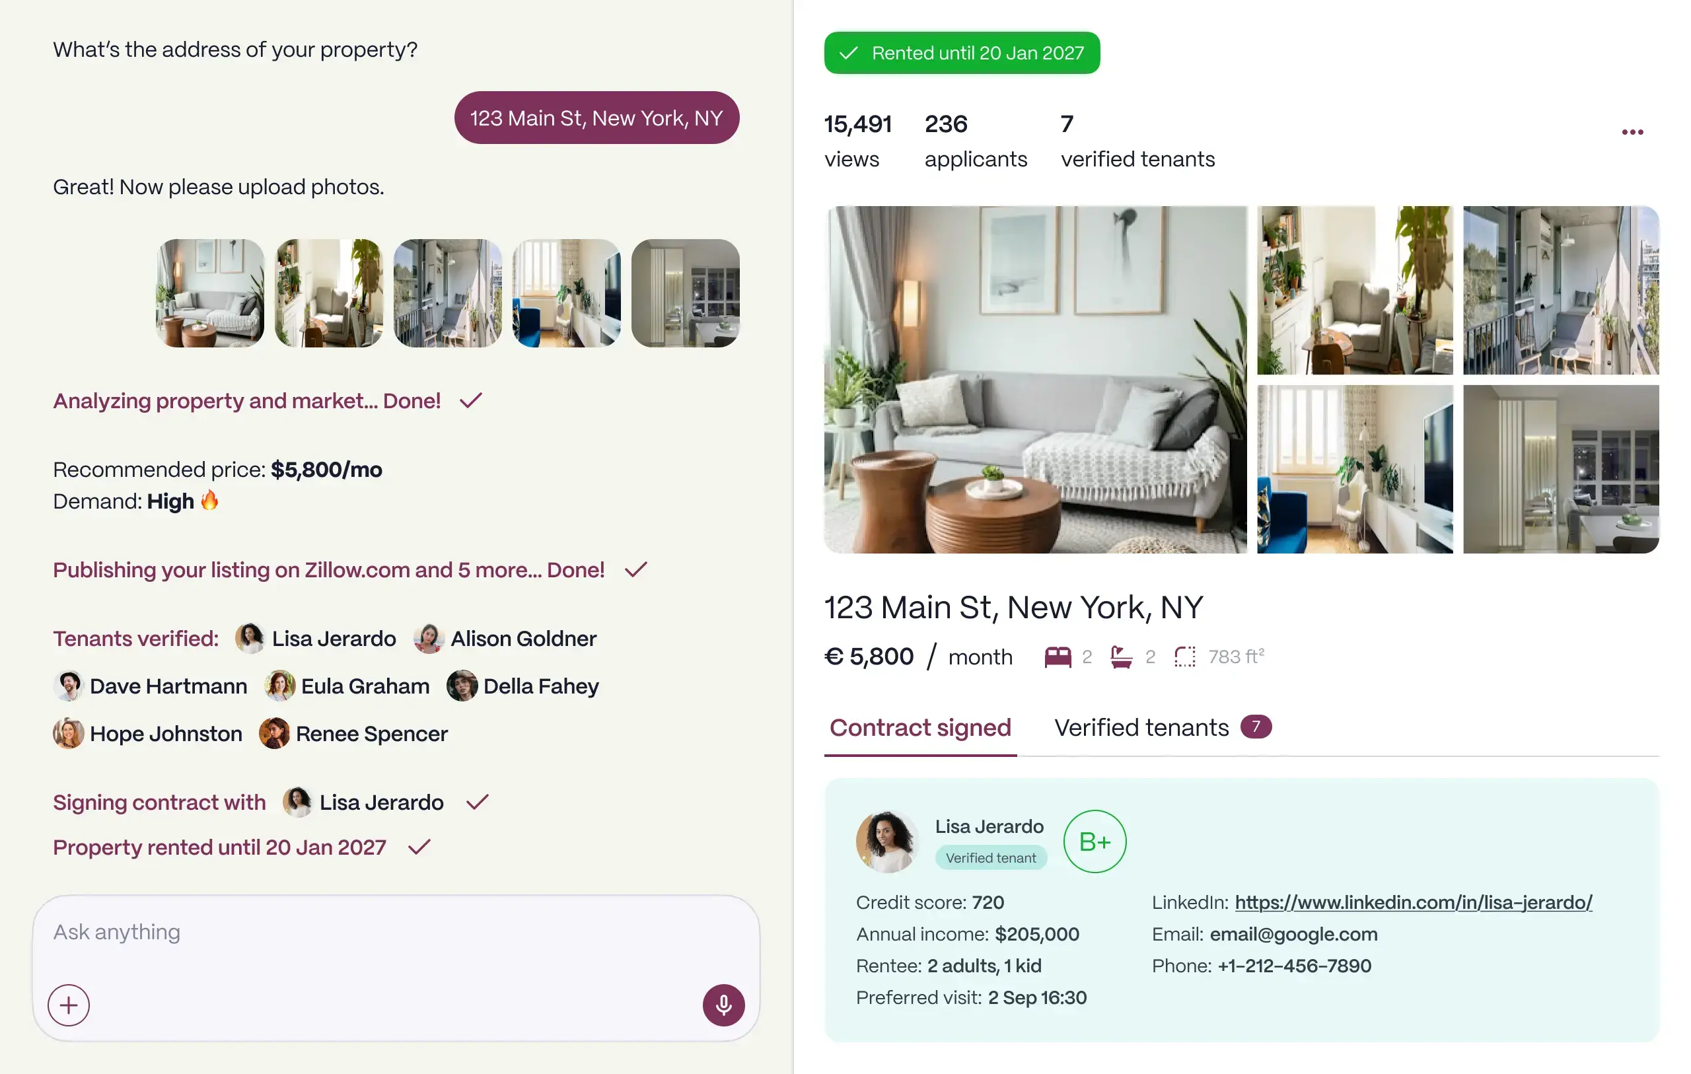Click the plus attachment button
Screen dimensions: 1691x1074
point(69,1005)
